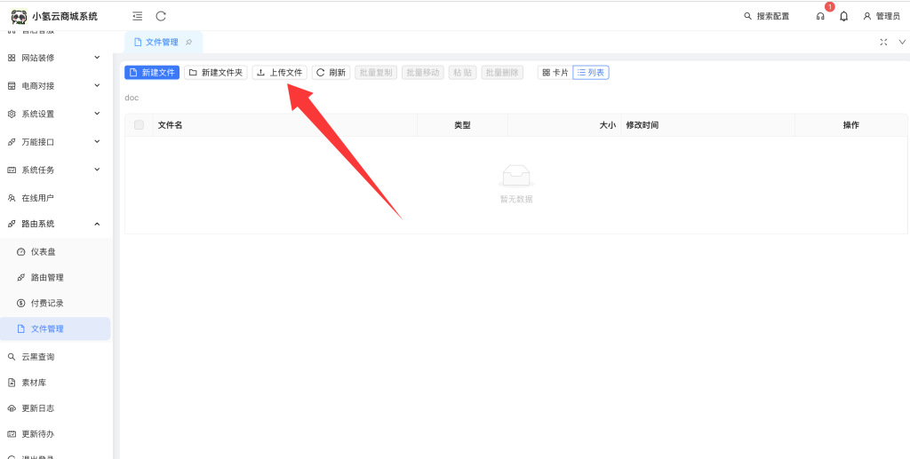Open the customer service headset icon
Screen dimensions: 910x459
820,16
